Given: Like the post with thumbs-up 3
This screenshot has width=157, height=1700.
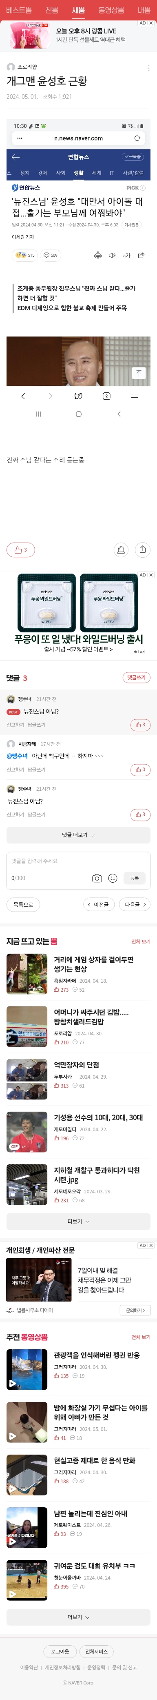Looking at the screenshot, I should tap(20, 550).
